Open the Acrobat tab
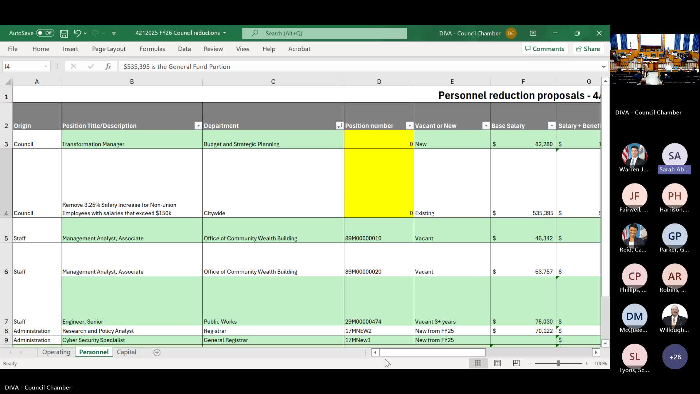Screen dimensions: 700x394 299,49
